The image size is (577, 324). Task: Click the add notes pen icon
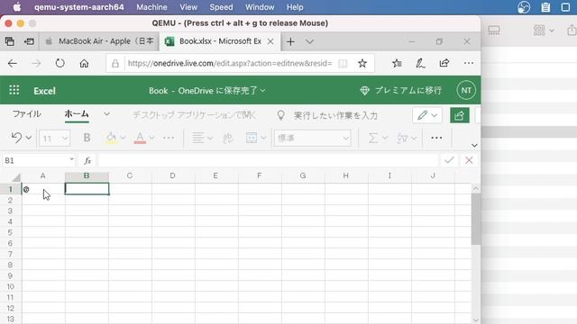[x=420, y=63]
